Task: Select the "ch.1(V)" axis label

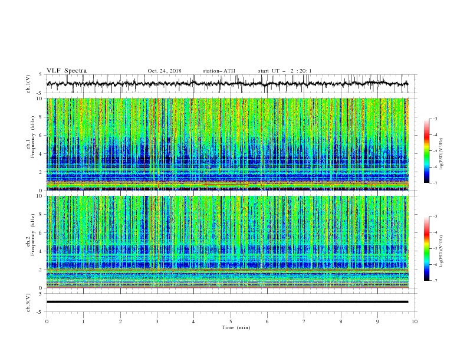Action: (x=28, y=84)
